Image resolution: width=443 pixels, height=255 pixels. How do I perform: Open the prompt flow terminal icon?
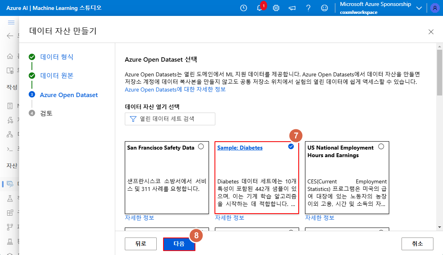(x=10, y=149)
